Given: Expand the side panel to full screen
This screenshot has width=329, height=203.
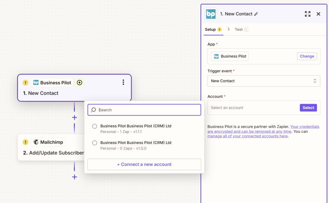Looking at the screenshot, I should click(307, 14).
